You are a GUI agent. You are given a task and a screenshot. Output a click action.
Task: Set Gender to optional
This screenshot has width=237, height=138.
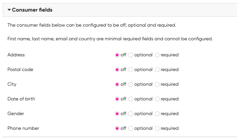(131, 114)
